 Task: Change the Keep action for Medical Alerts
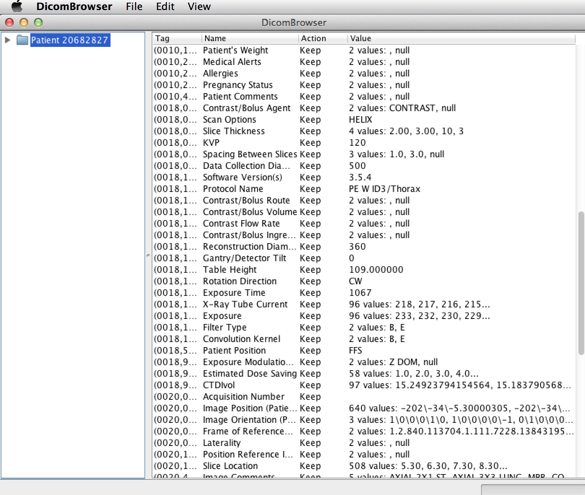pyautogui.click(x=310, y=62)
